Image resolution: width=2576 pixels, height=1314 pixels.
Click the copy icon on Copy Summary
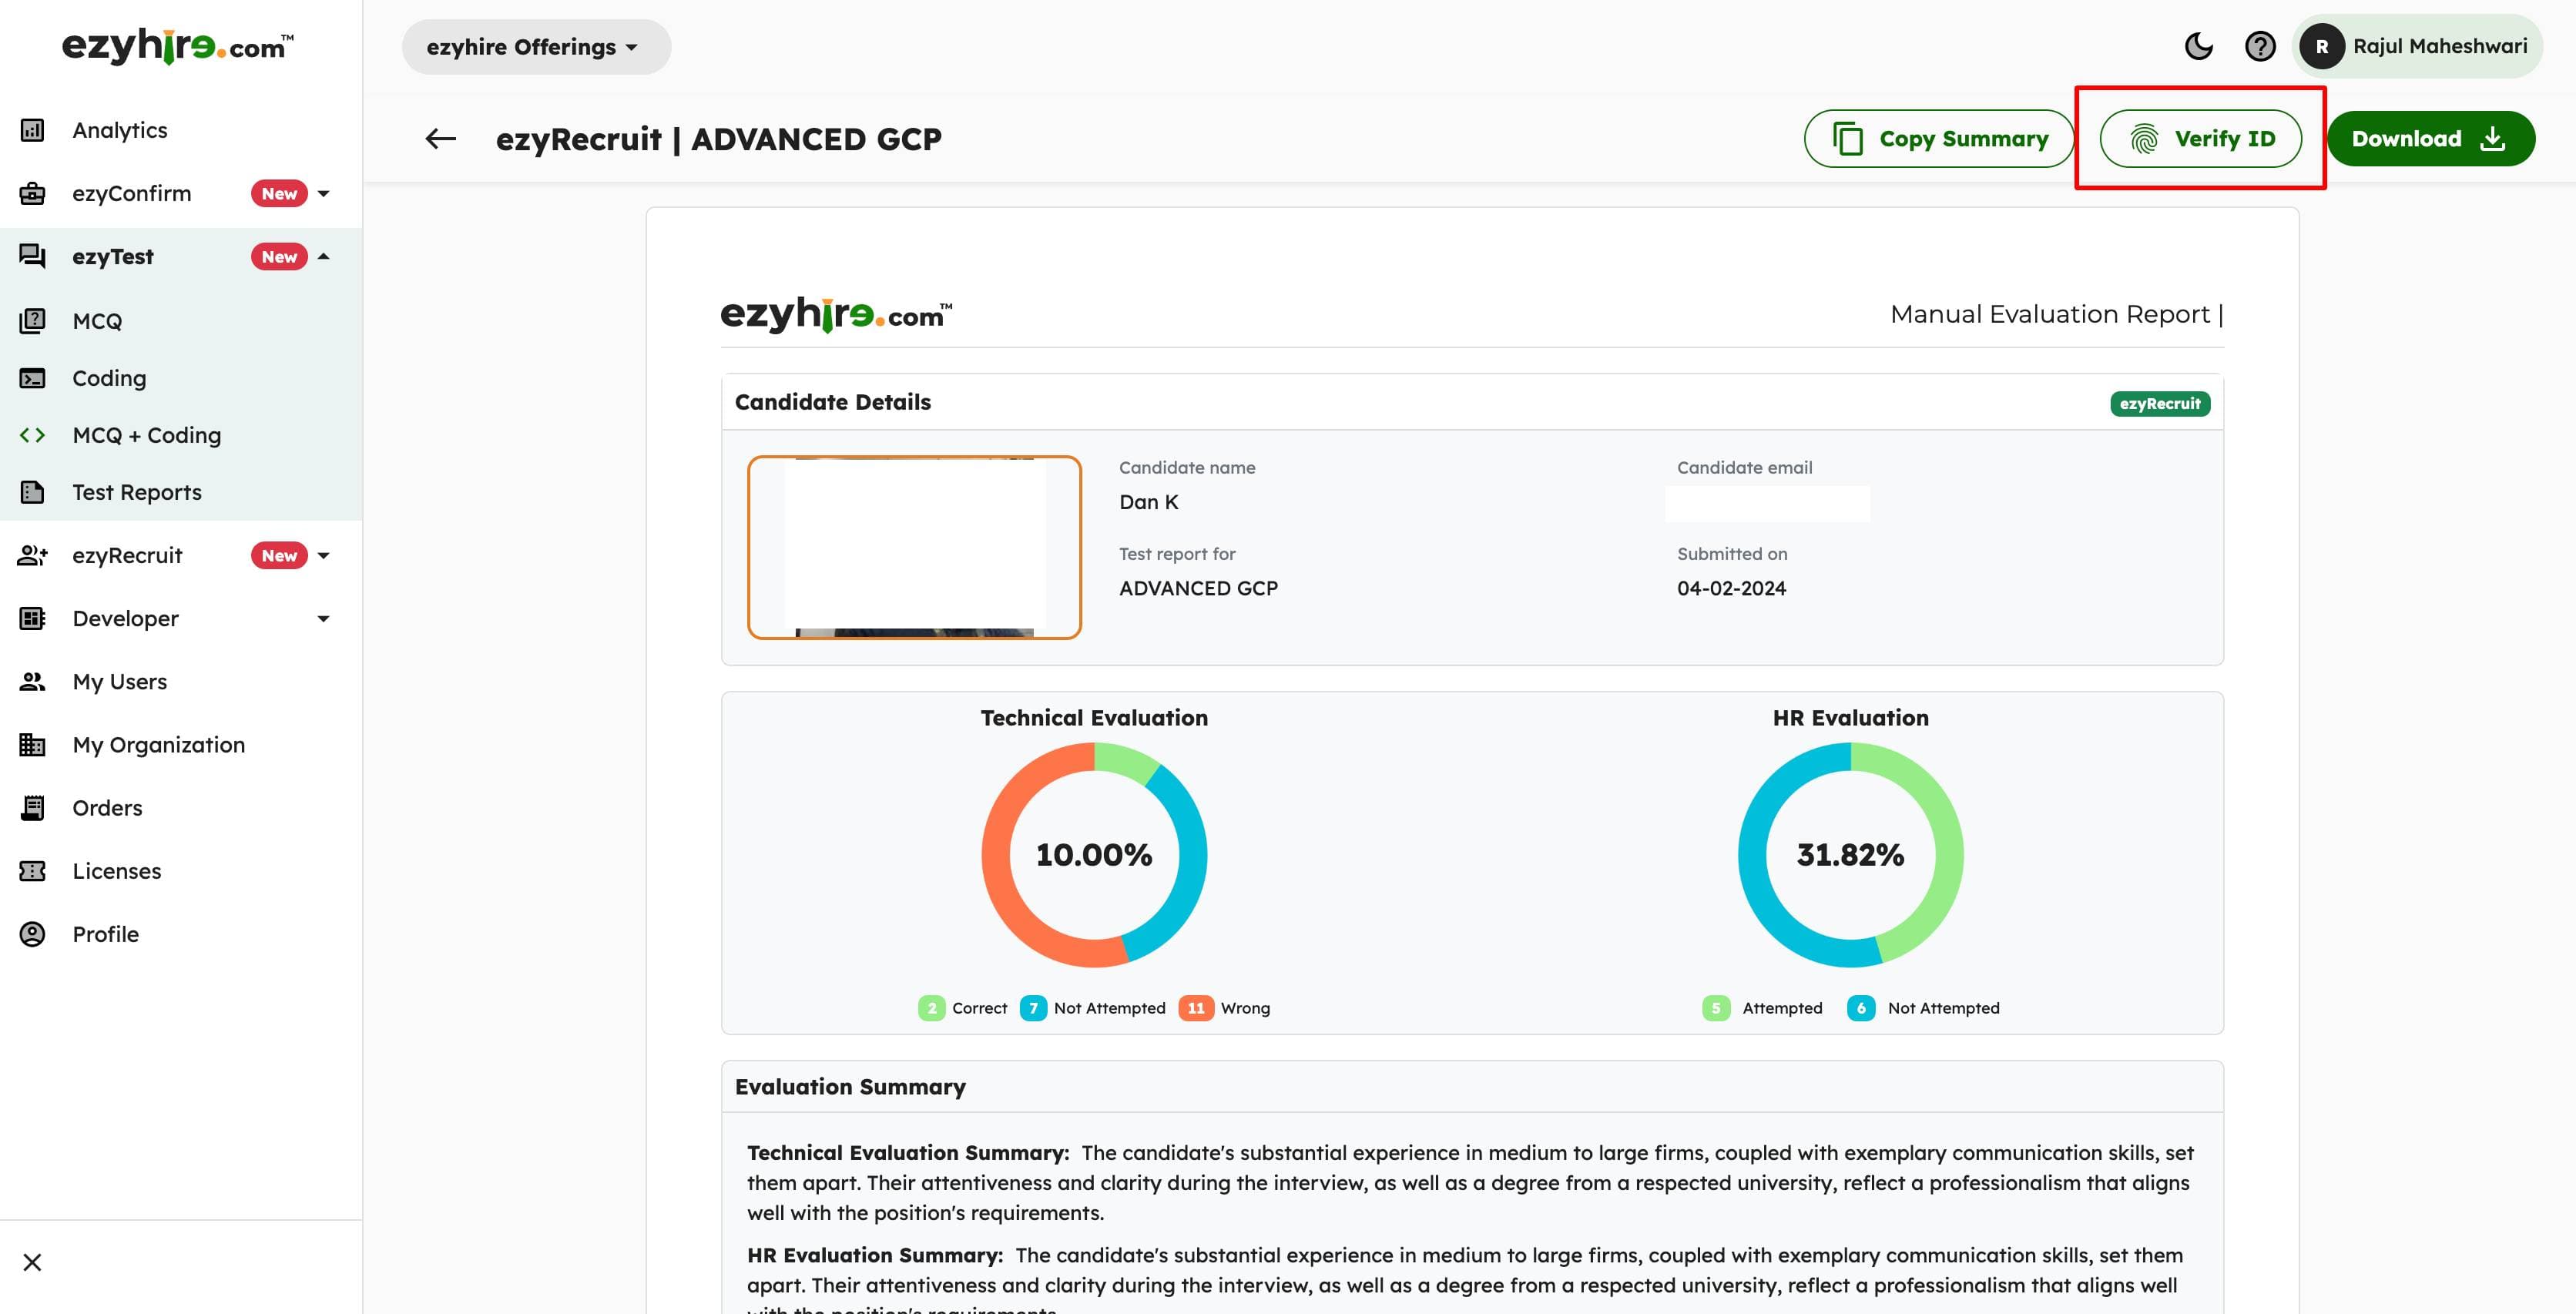pos(1848,139)
